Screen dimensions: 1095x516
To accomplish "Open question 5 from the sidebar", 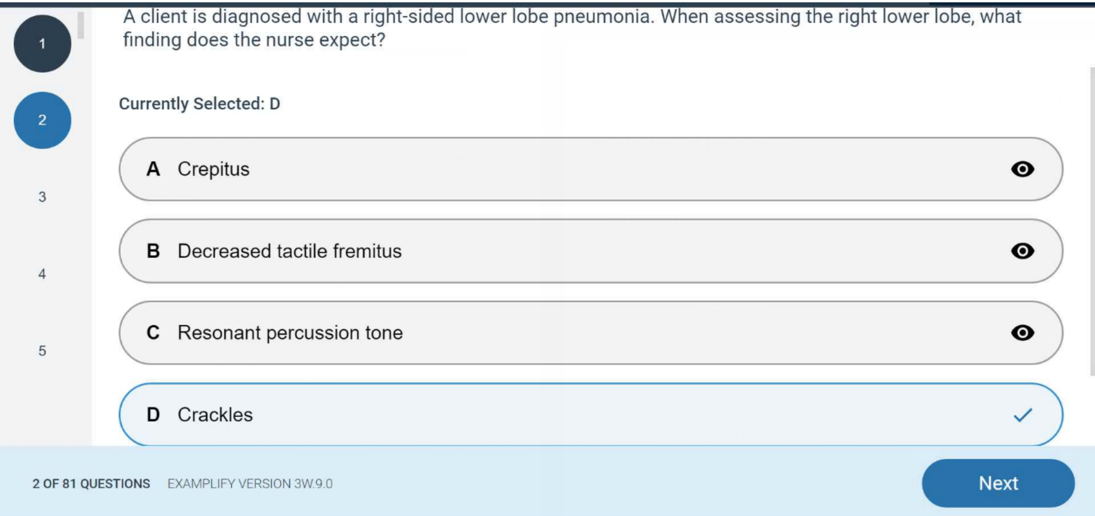I will click(x=42, y=351).
